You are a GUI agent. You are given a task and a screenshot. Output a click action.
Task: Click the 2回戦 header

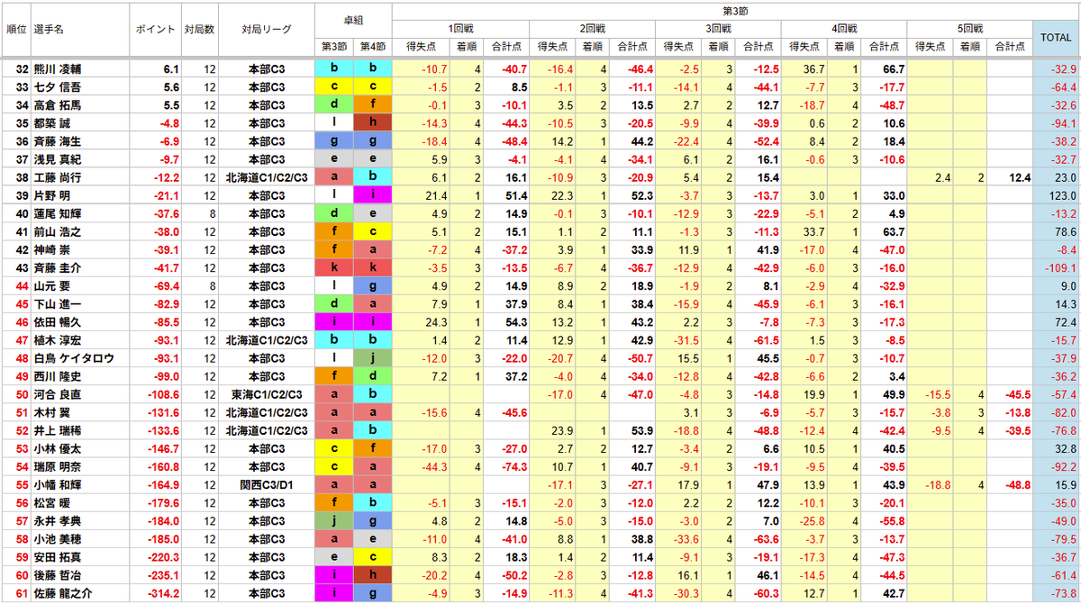593,30
